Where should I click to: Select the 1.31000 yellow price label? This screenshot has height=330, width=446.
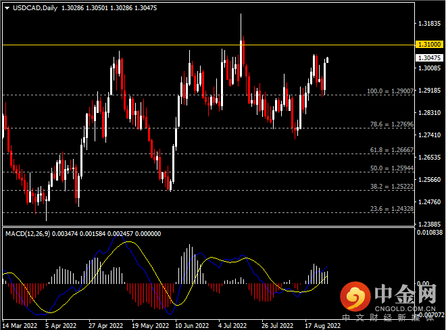(x=430, y=45)
